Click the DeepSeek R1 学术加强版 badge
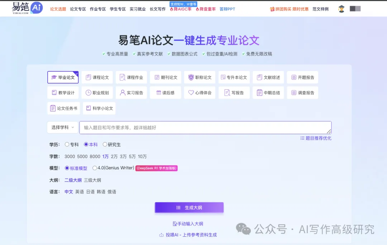The width and height of the screenshot is (387, 245). [157, 168]
